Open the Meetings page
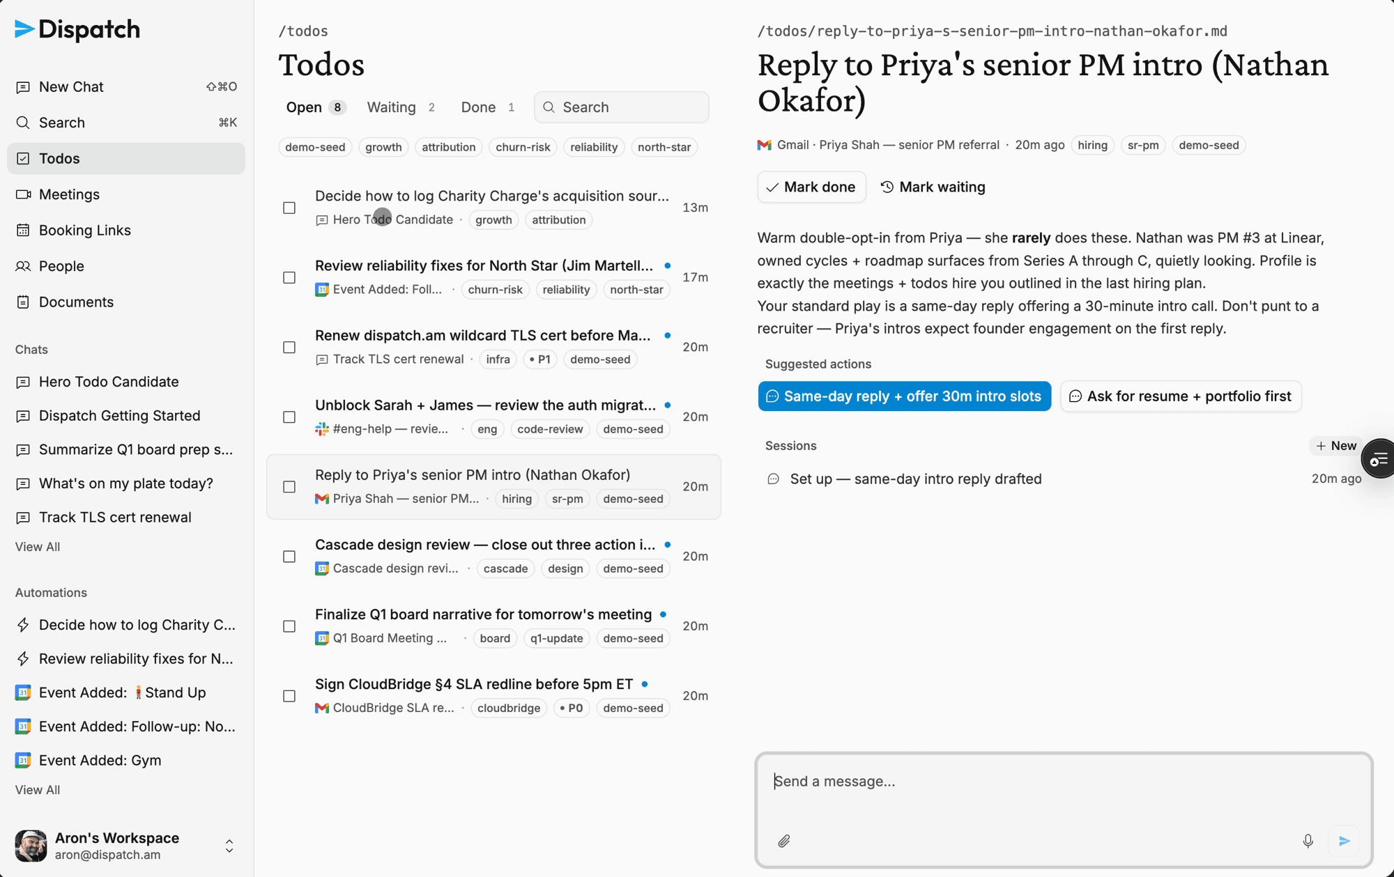The width and height of the screenshot is (1394, 877). click(126, 194)
